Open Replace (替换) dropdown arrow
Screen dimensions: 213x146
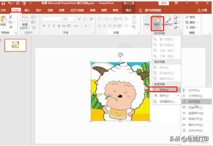coord(198,22)
